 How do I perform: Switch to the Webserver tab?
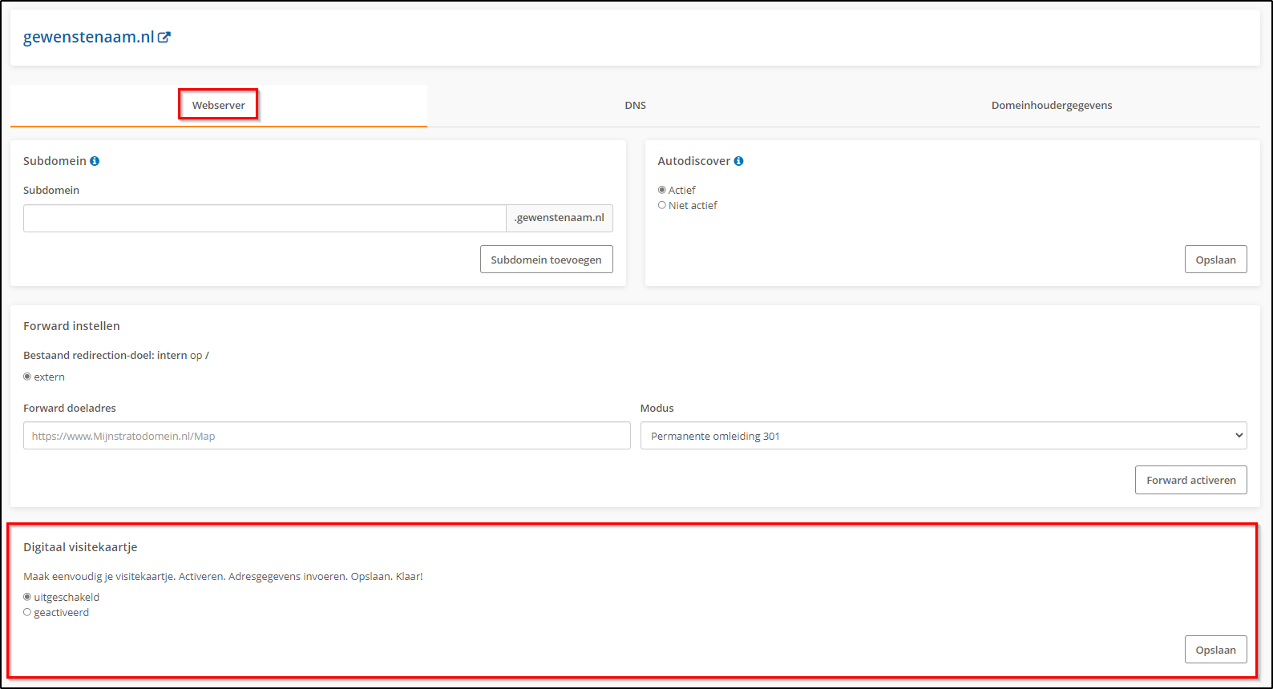[x=218, y=105]
